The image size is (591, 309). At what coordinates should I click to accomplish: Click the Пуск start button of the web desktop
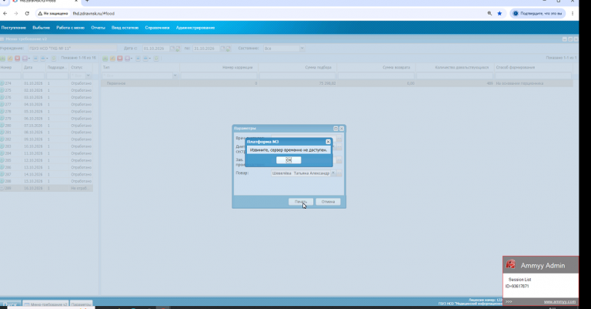(10, 304)
